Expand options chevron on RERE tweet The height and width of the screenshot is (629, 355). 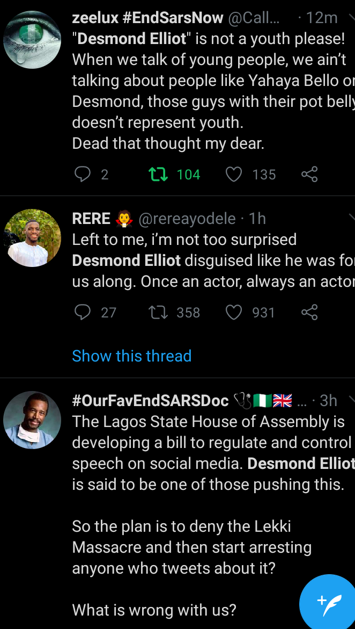351,218
